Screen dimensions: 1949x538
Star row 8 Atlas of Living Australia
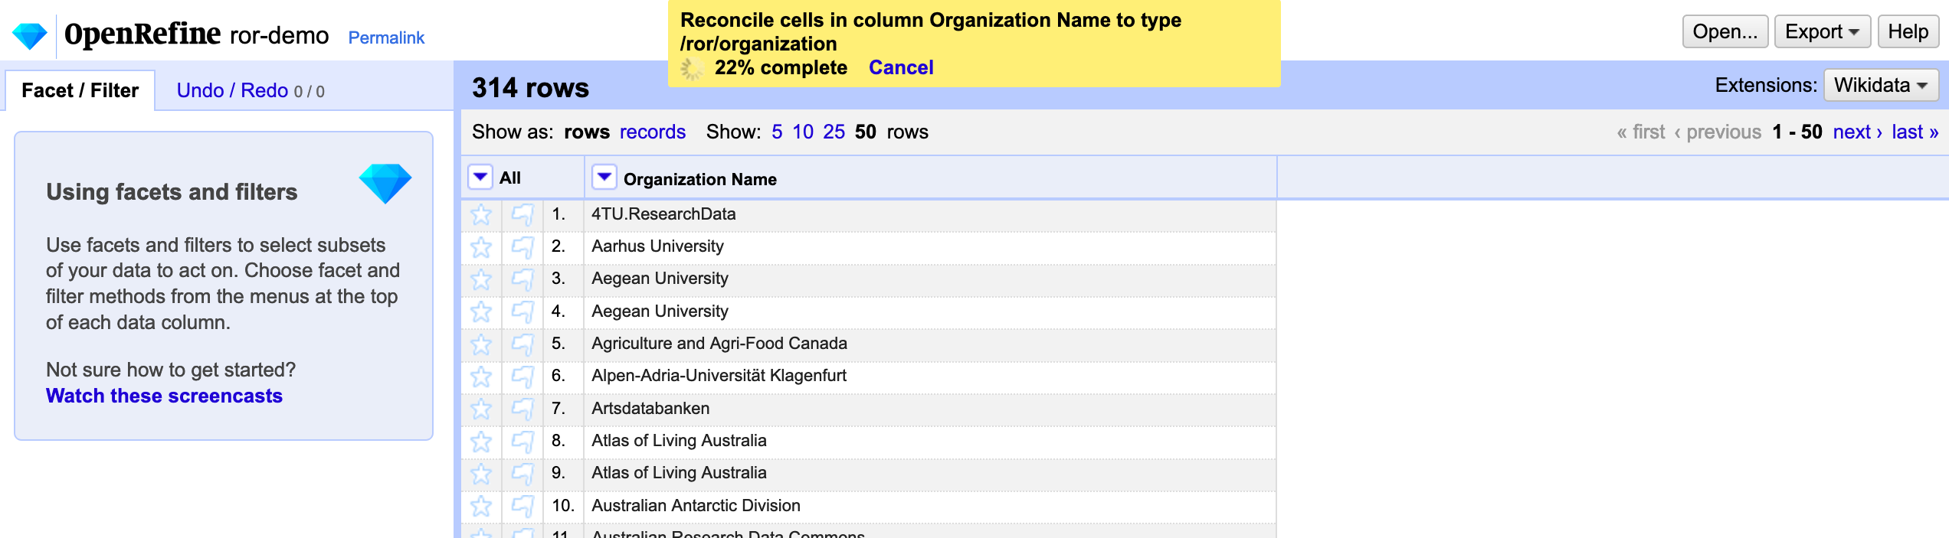coord(481,441)
